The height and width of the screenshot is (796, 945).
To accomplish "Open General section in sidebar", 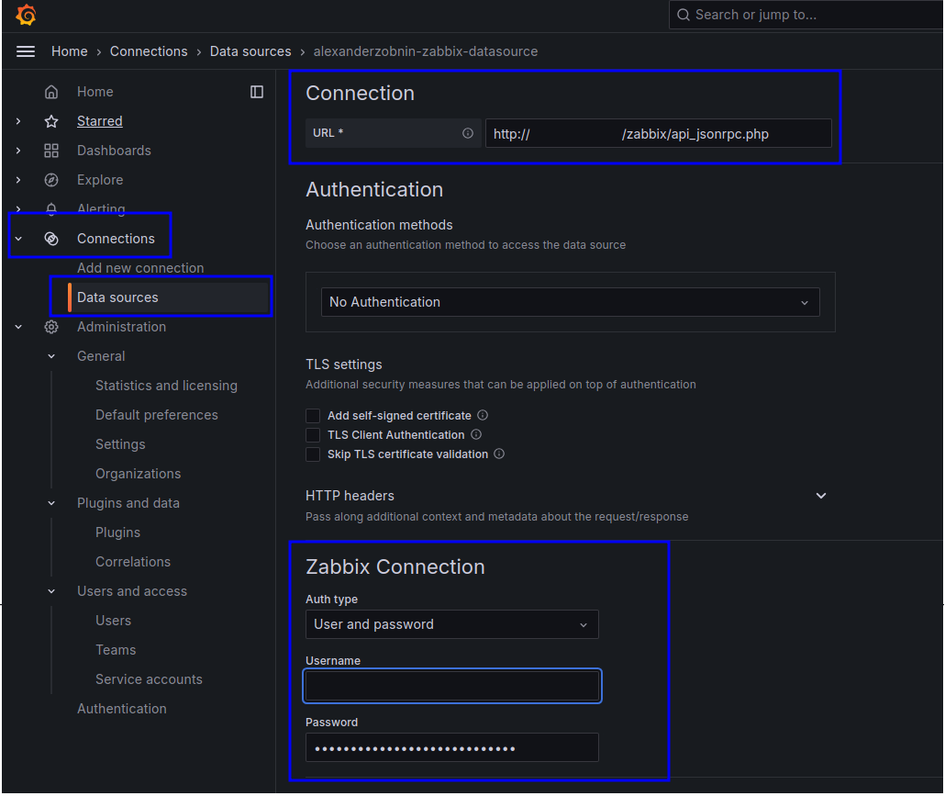I will click(x=101, y=356).
